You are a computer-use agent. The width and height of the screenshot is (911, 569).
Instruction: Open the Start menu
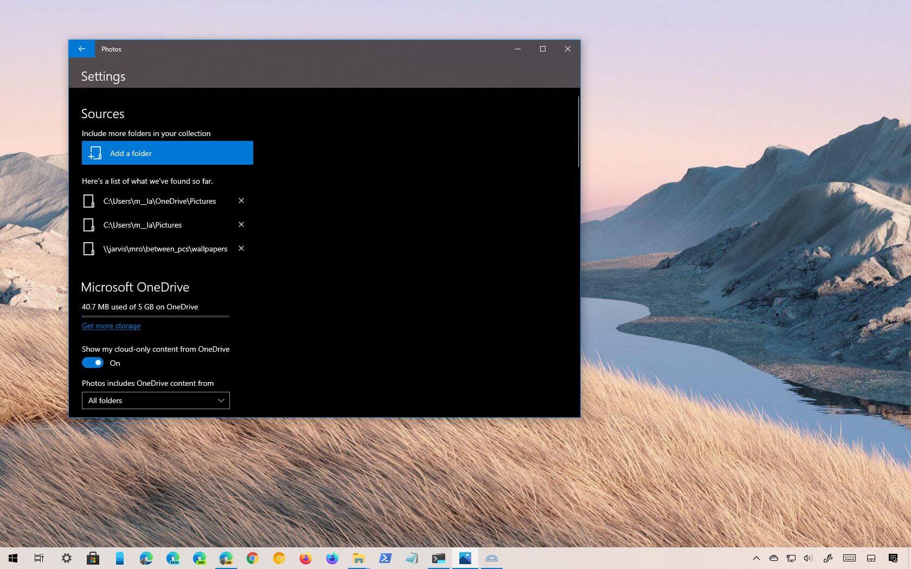[11, 558]
